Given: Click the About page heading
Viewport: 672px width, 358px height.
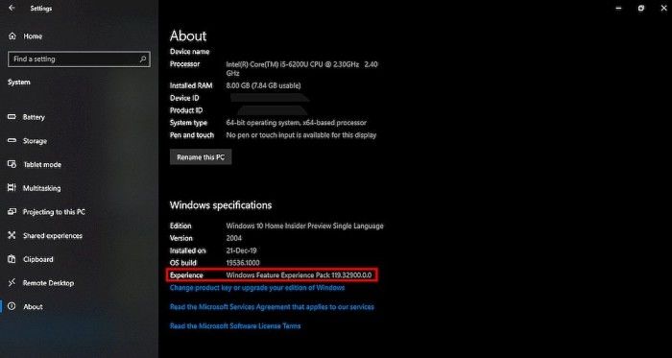Looking at the screenshot, I should 188,36.
